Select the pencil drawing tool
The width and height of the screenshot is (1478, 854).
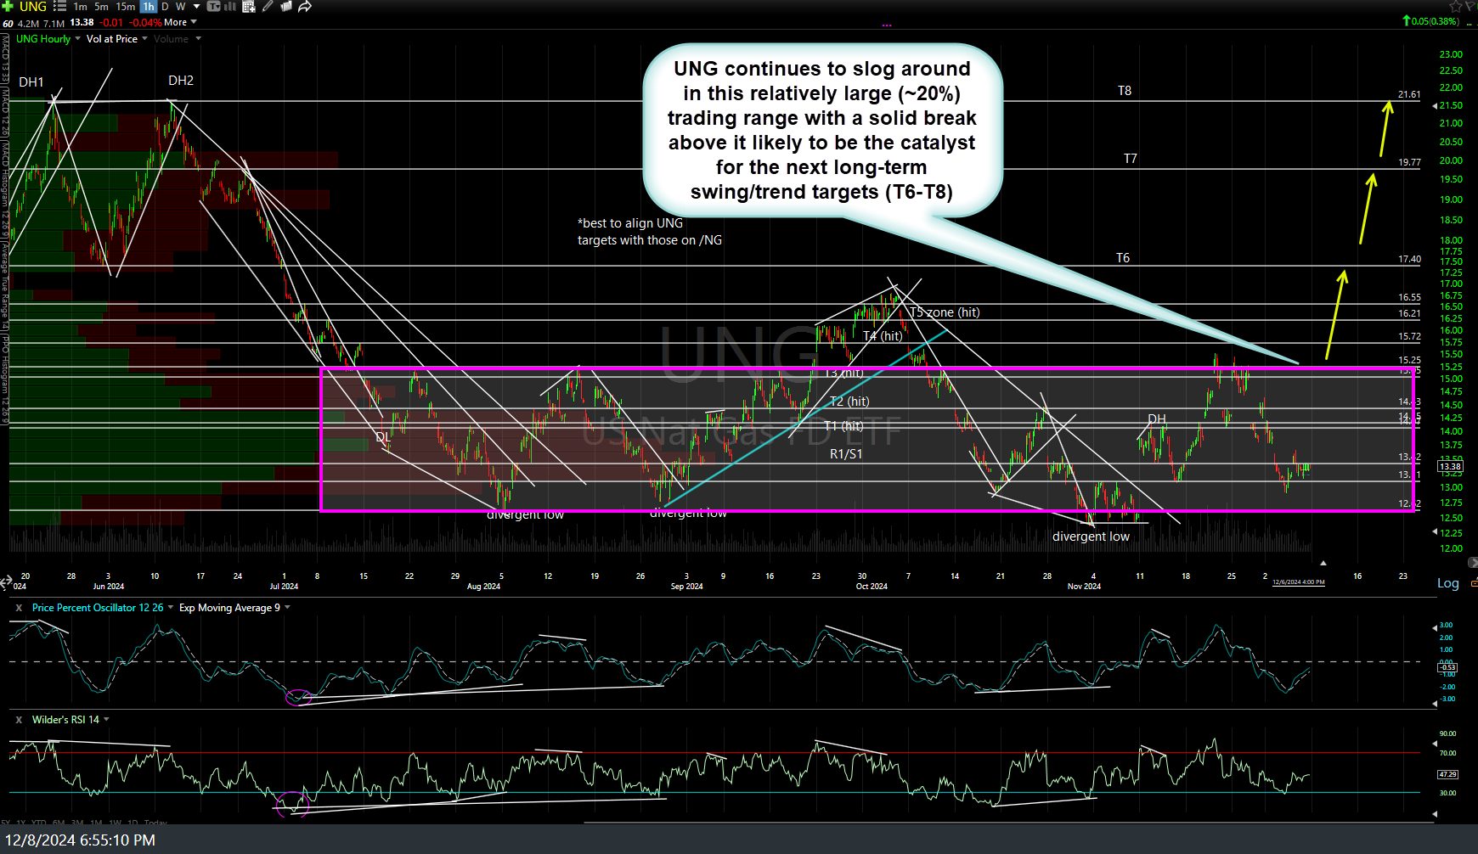tap(268, 7)
